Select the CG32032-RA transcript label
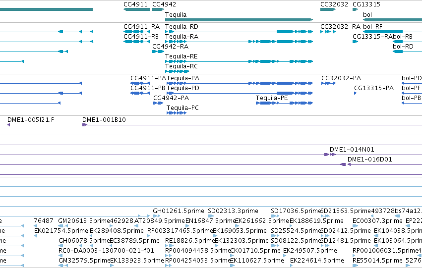This screenshot has width=422, height=268. pos(341,27)
